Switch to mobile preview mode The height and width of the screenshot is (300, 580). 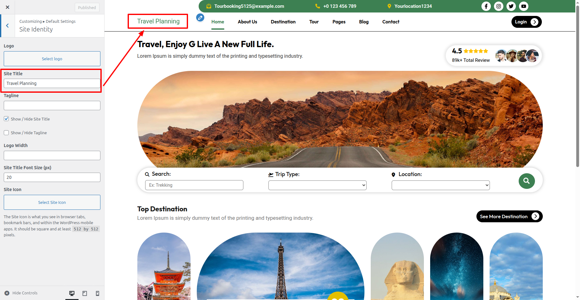97,293
